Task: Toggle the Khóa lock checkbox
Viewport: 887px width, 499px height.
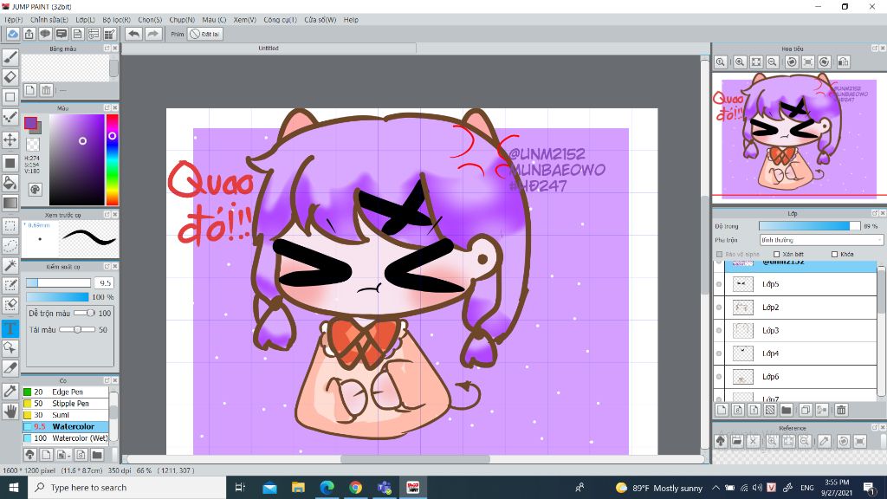Action: tap(834, 255)
